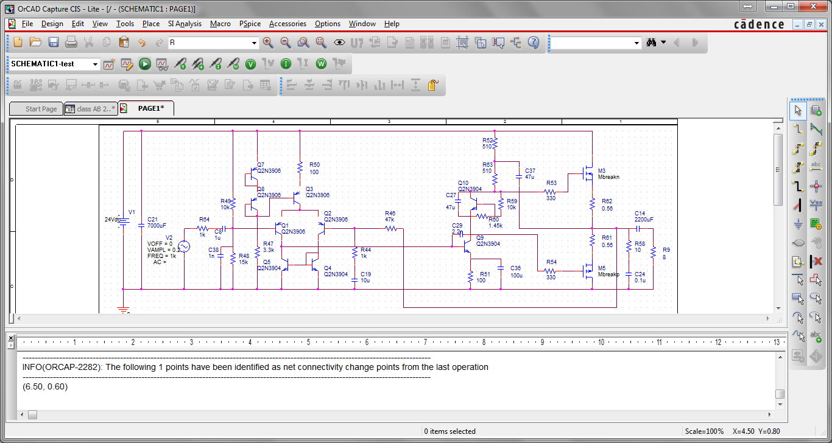The image size is (832, 443).
Task: Place a voltage level marker probe
Action: pos(180,64)
